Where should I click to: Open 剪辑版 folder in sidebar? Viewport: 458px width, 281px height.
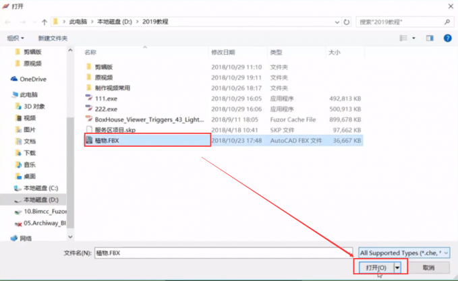[28, 52]
